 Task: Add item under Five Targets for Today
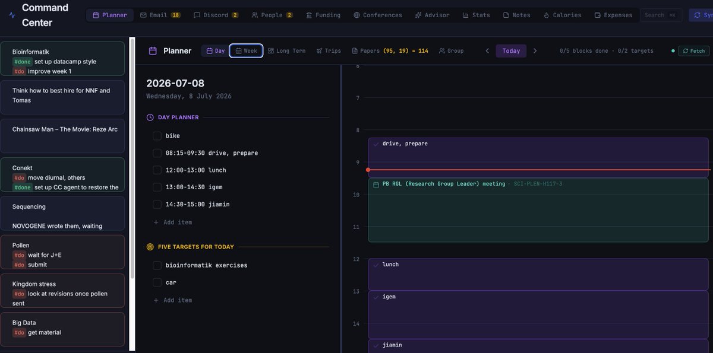point(173,300)
